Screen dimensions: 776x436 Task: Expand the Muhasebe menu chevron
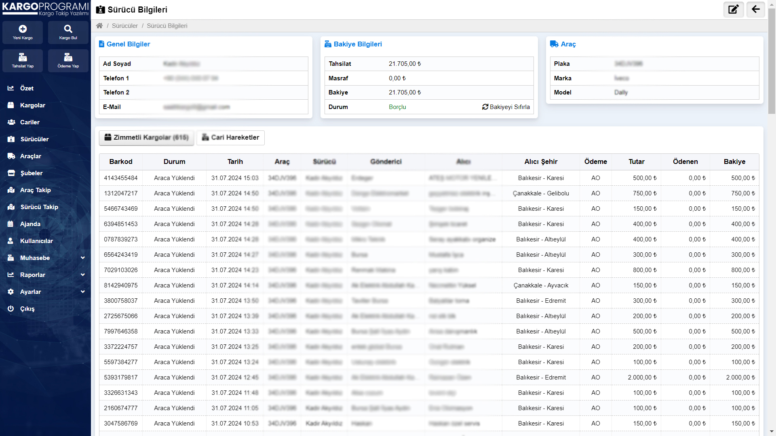pos(83,258)
